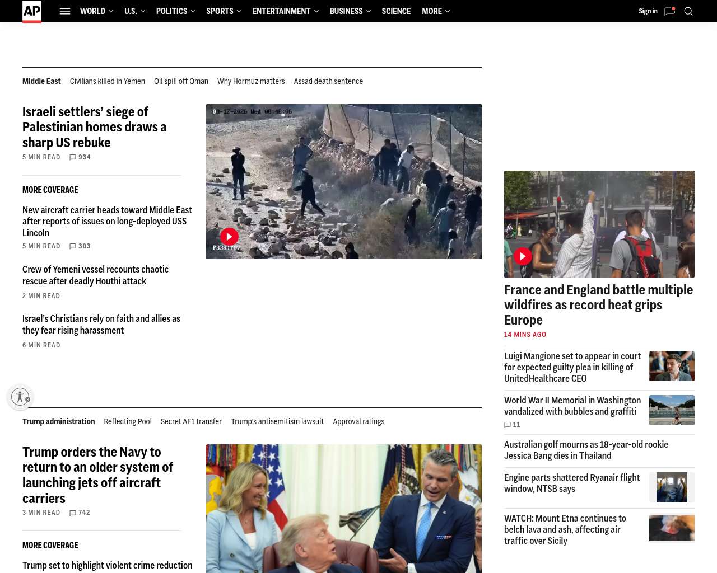Select the Civilians killed in Yemen topic
This screenshot has width=717, height=573.
[x=108, y=81]
